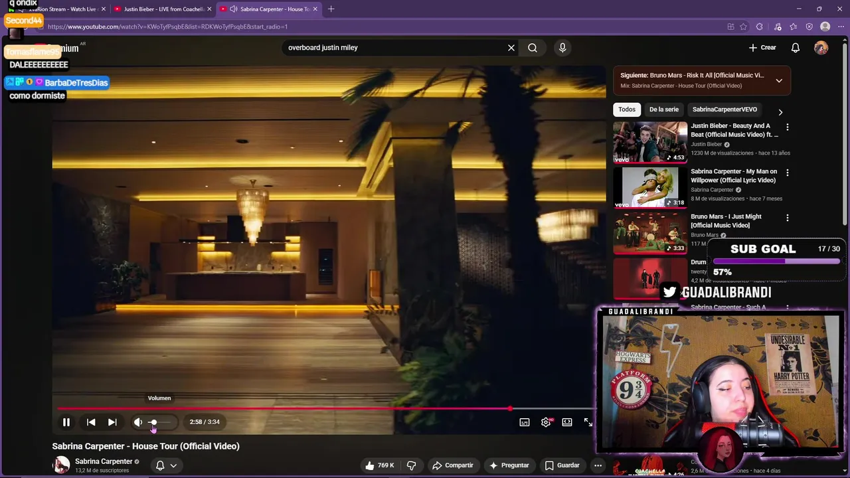
Task: Toggle fullscreen for the video player
Action: coord(588,422)
